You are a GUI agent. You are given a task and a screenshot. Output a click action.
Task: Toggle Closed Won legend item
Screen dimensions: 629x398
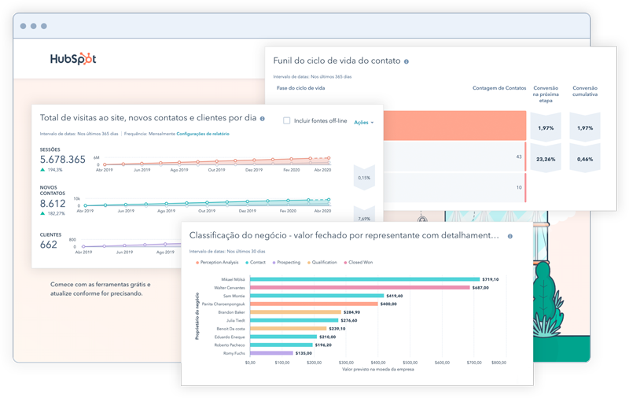click(359, 263)
